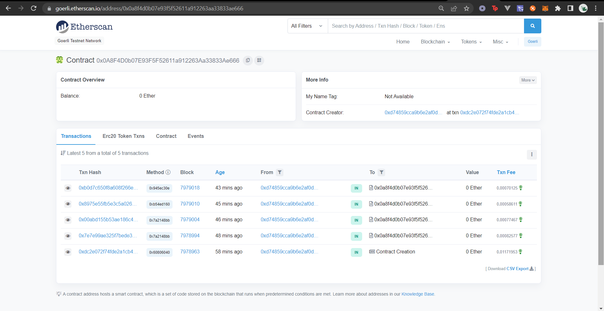This screenshot has width=604, height=311.
Task: Open the Blockchain navigation dropdown
Action: tap(435, 42)
